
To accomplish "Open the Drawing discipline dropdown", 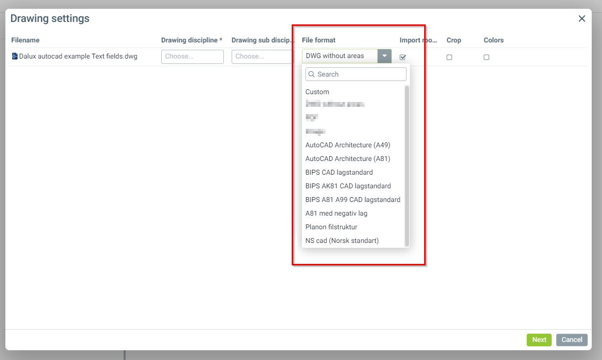I will pyautogui.click(x=192, y=57).
